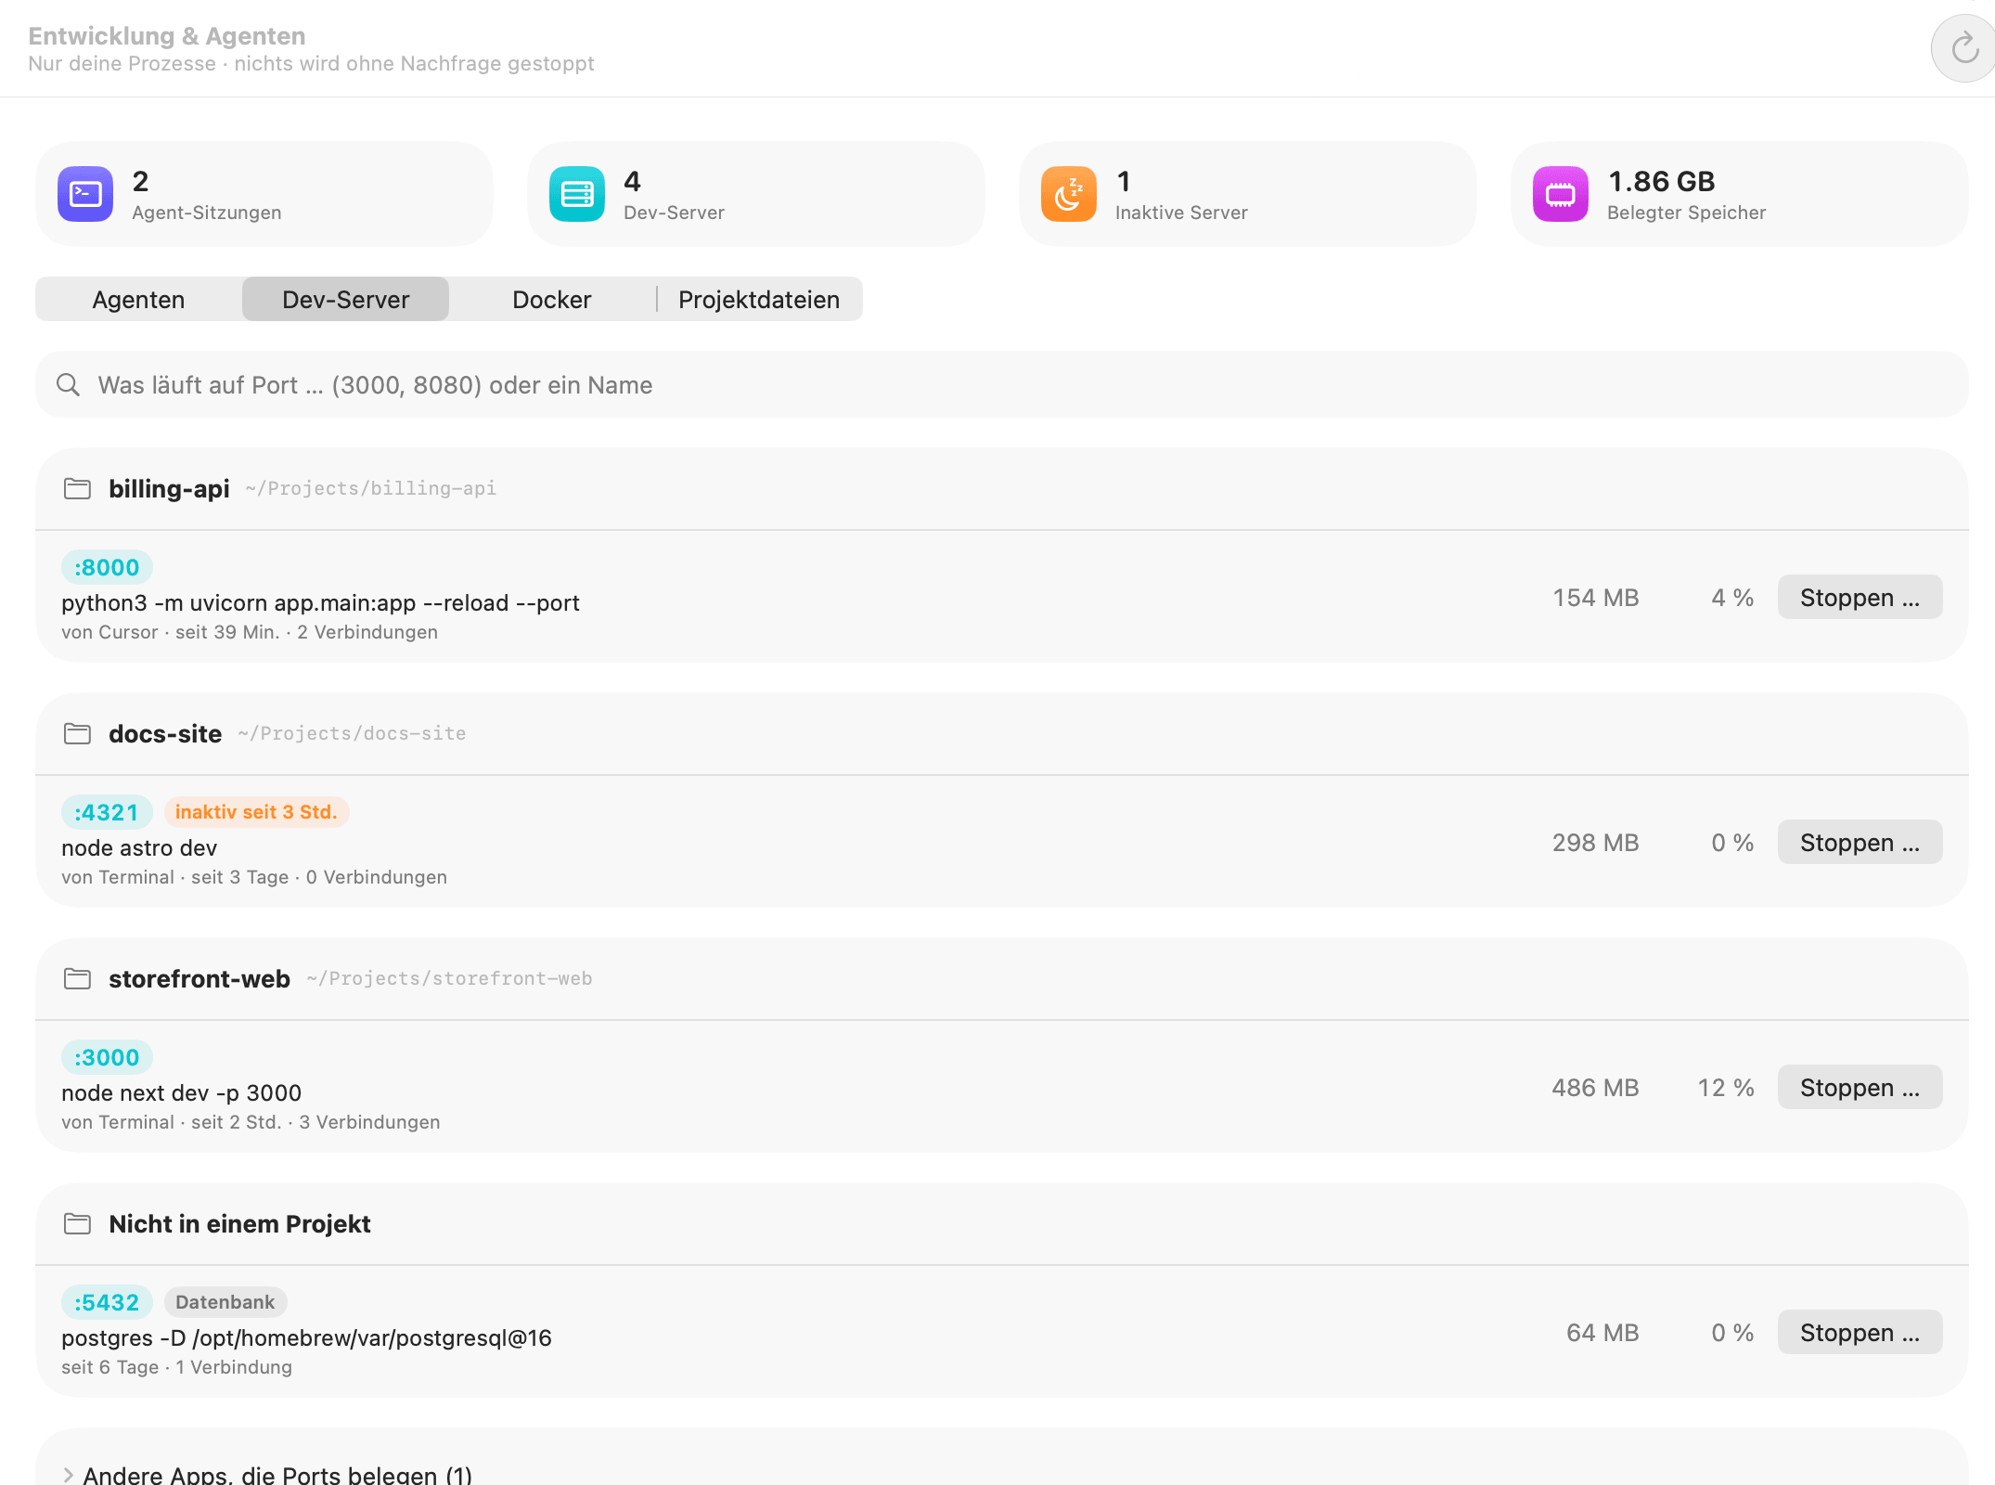Open the Projektdateien tab
Viewport: 1995px width, 1485px height.
coord(759,299)
